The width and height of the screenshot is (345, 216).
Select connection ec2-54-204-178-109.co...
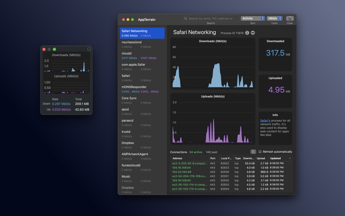(231, 176)
